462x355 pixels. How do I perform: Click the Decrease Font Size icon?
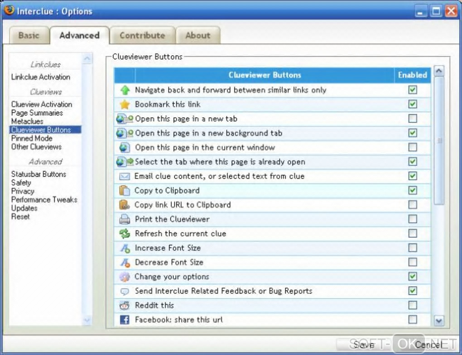pos(125,262)
